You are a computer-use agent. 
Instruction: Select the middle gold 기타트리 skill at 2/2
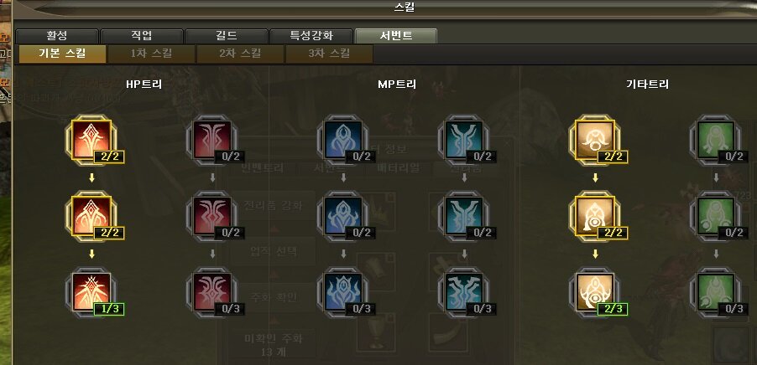(x=595, y=216)
